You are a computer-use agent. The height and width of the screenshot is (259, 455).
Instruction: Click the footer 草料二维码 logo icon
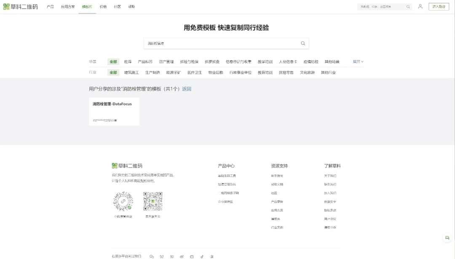tap(114, 166)
